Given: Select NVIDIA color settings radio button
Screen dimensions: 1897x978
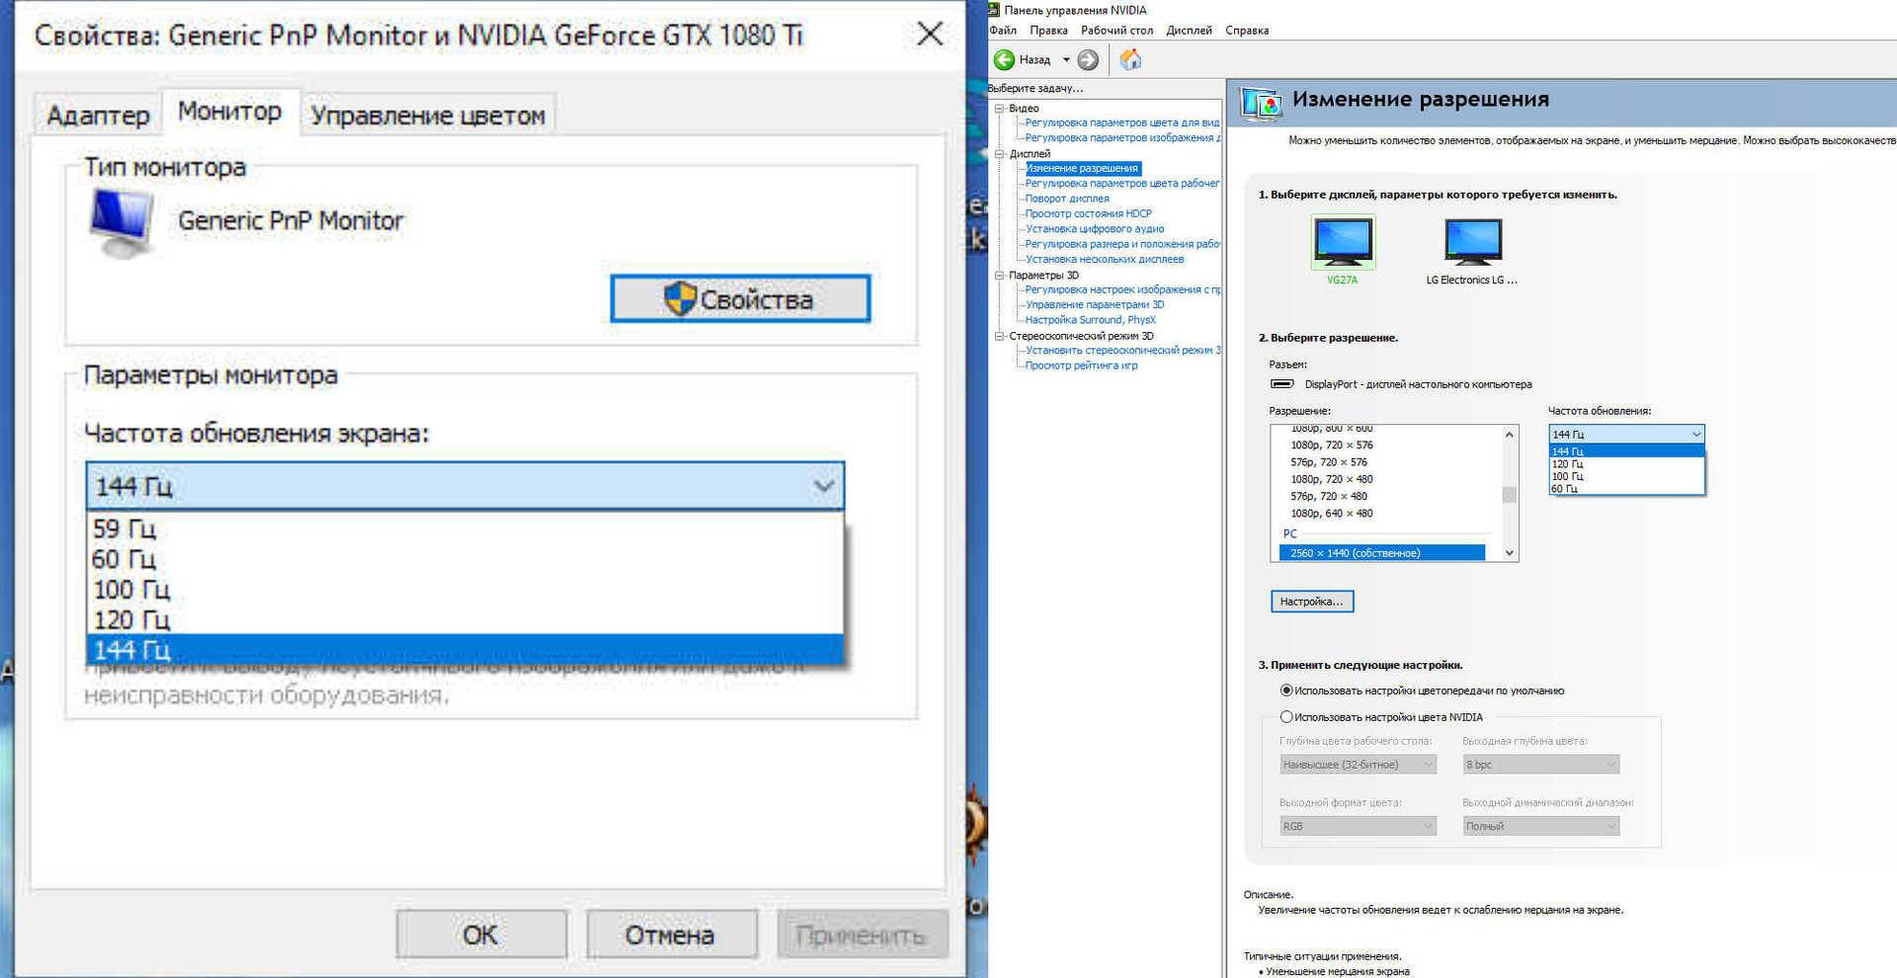Looking at the screenshot, I should tap(1286, 717).
